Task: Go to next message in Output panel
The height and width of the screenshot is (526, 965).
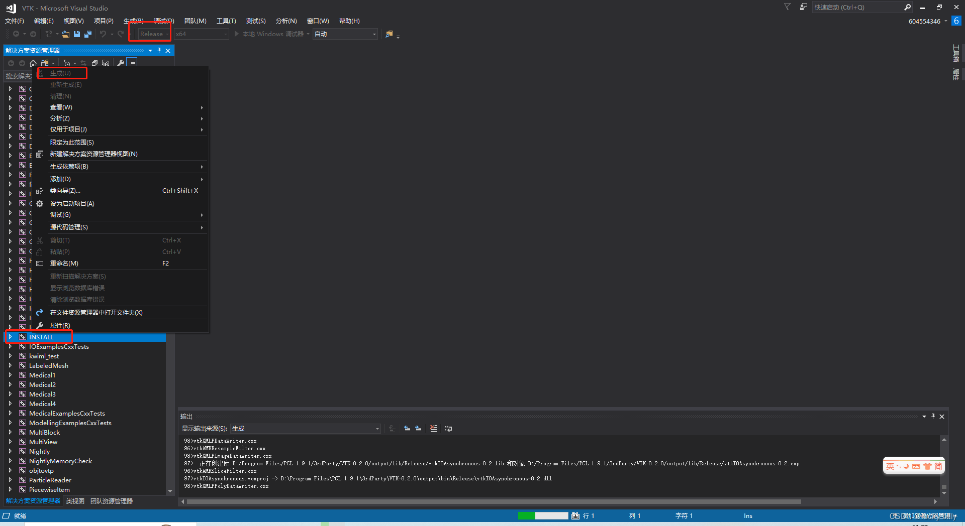Action: pos(418,429)
